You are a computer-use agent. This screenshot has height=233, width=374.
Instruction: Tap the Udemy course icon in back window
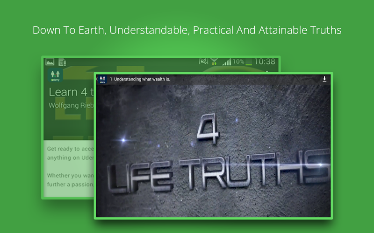(55, 75)
